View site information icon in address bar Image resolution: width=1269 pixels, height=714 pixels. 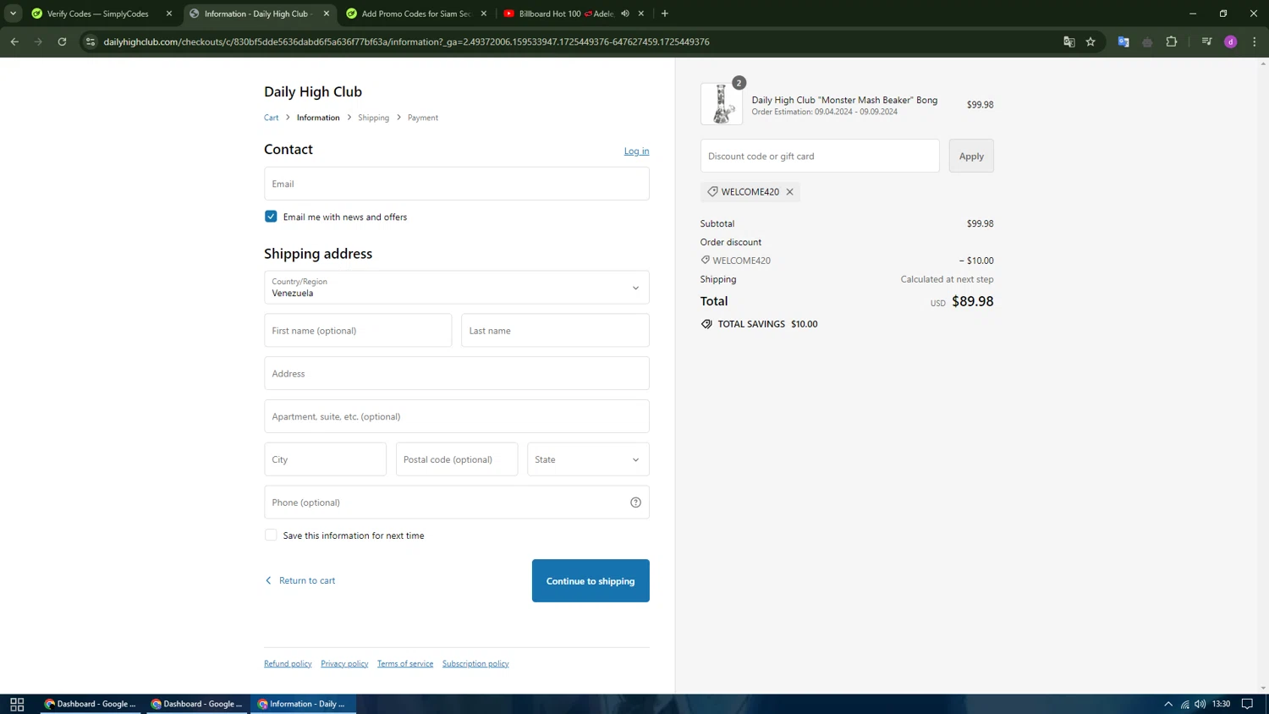coord(91,41)
